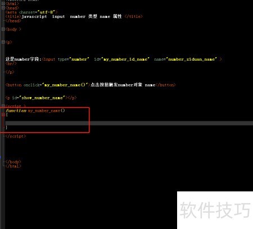
Task: Collapse the script tag fold marker
Action: pyautogui.click(x=3, y=106)
